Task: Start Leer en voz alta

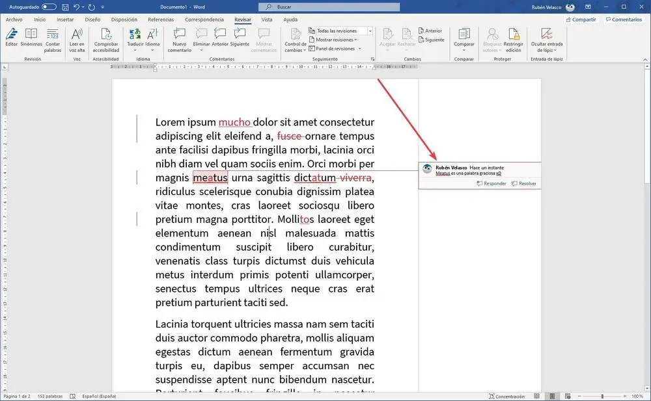Action: click(77, 36)
